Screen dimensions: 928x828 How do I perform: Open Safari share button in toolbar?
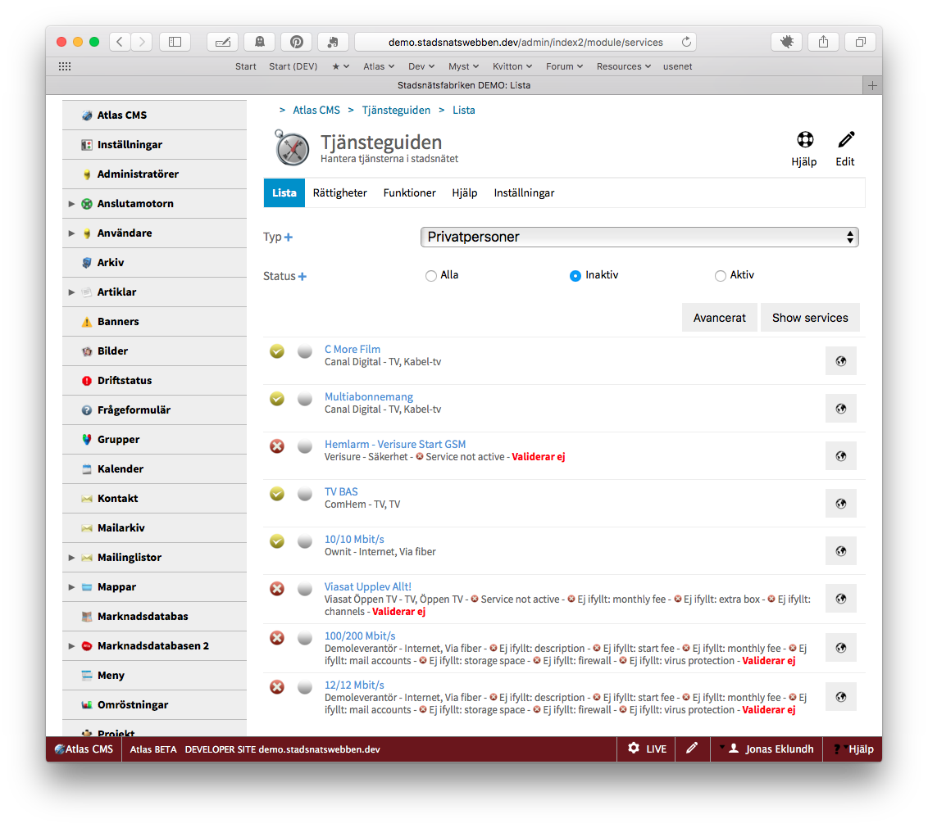pyautogui.click(x=822, y=42)
